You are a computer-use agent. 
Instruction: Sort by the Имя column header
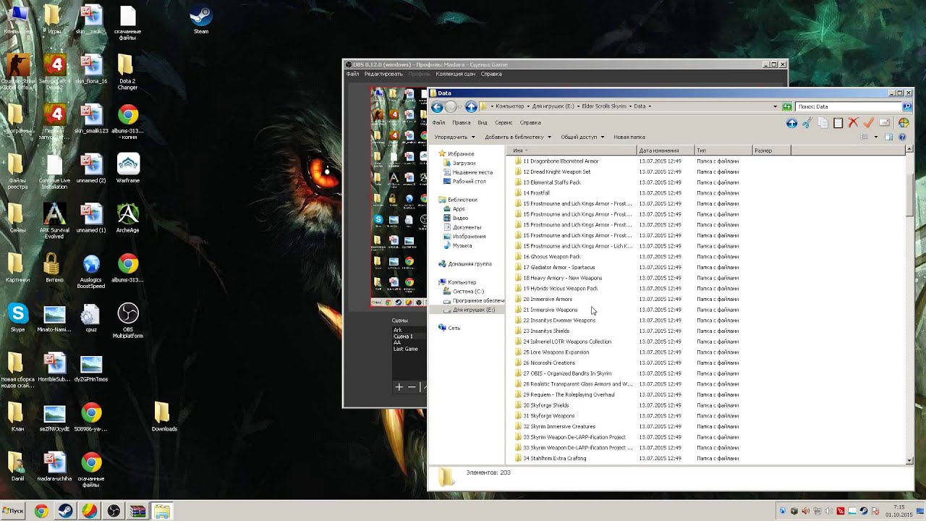[572, 151]
